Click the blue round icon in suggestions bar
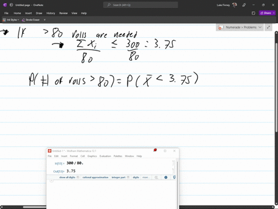The width and height of the screenshot is (278, 209). point(166,177)
